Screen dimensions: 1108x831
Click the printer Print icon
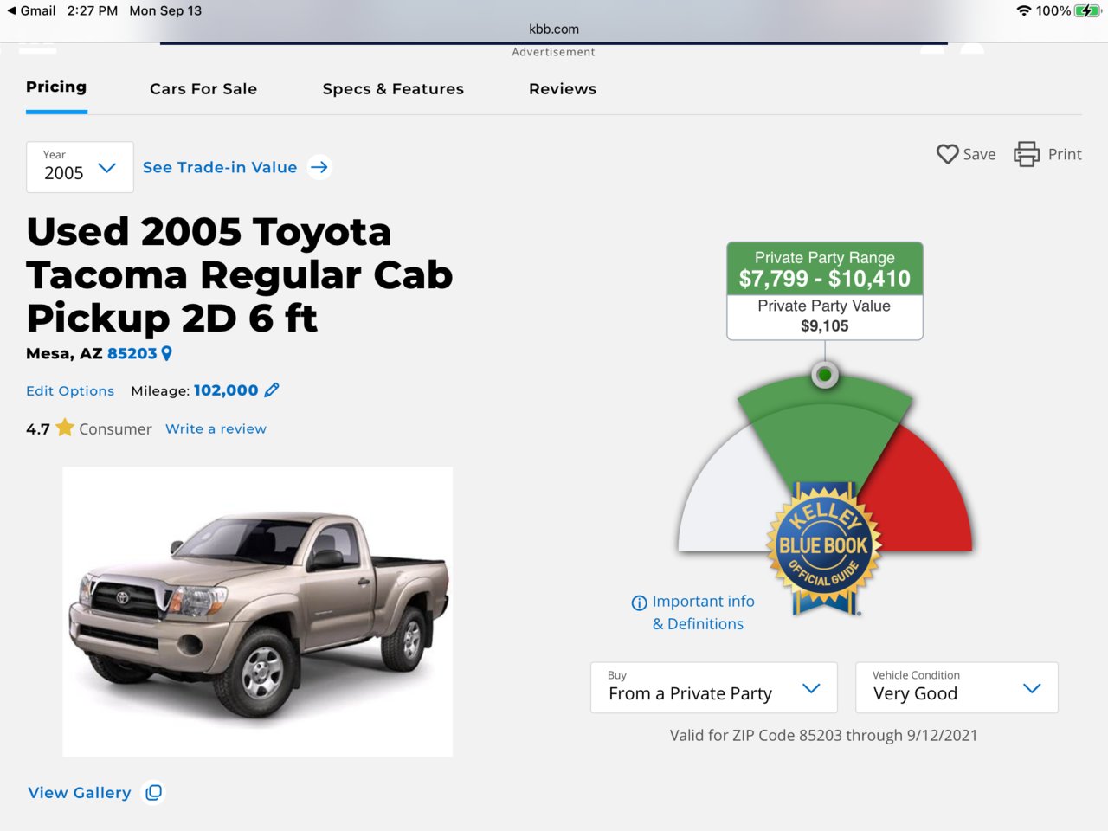(1027, 154)
